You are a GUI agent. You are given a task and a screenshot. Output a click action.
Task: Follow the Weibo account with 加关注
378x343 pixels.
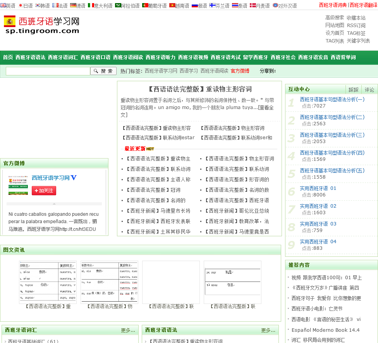(44, 191)
